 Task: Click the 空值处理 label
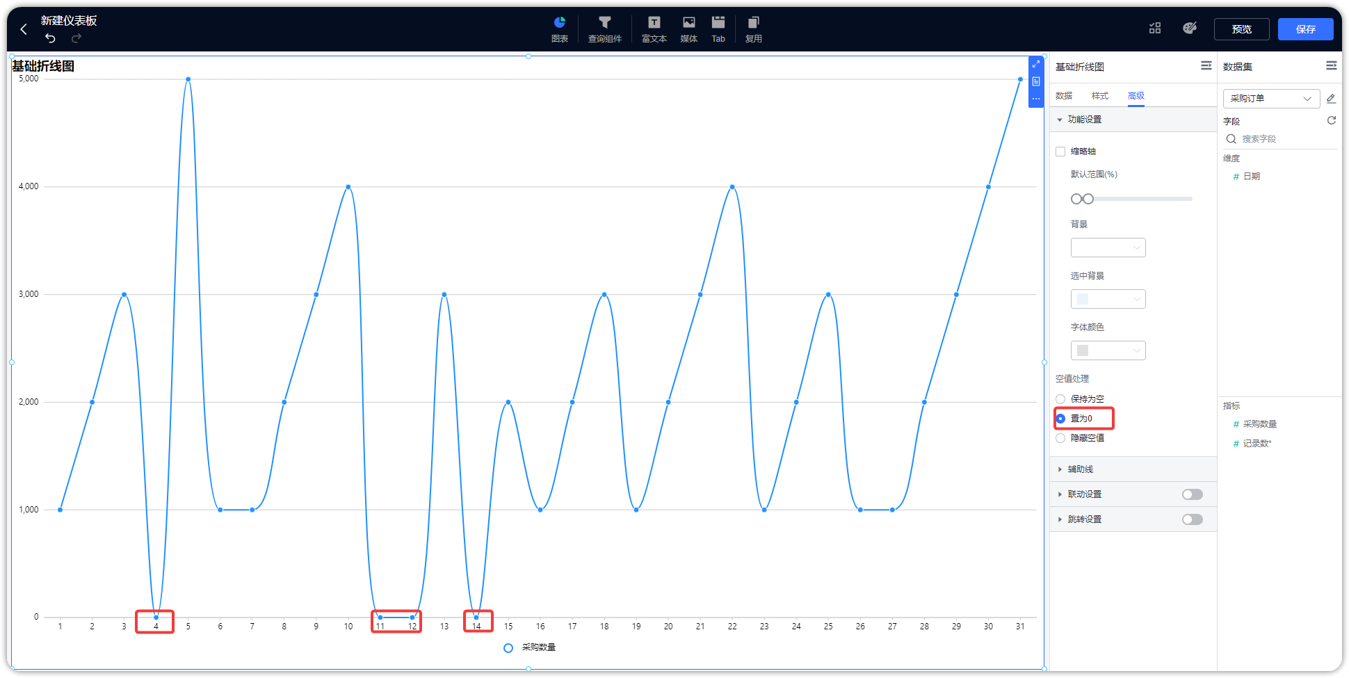(1072, 379)
